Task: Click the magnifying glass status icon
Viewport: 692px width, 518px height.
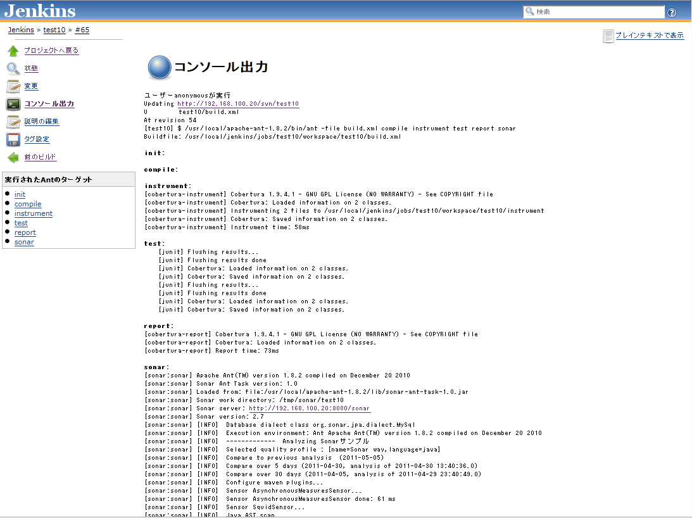Action: coord(13,68)
